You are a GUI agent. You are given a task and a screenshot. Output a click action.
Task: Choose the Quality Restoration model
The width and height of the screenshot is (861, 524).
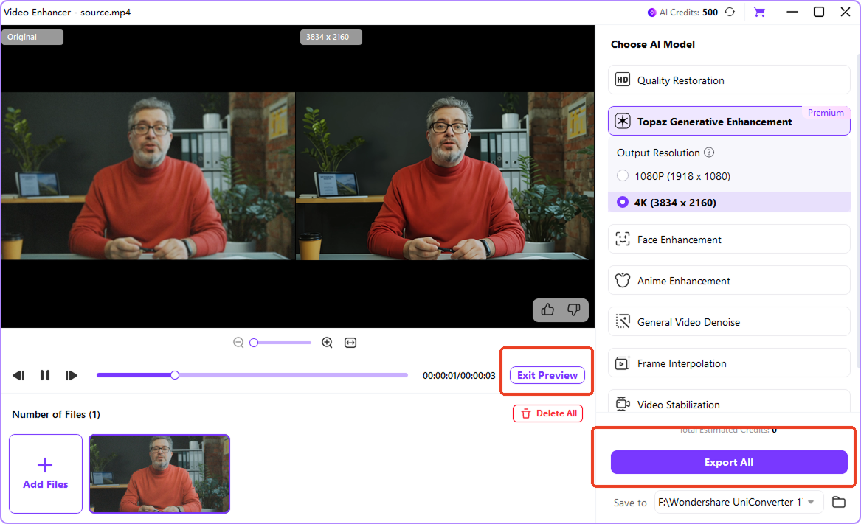(x=729, y=80)
